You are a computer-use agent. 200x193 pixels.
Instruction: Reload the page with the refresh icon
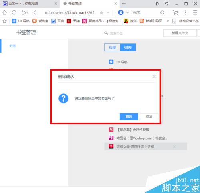(14, 13)
